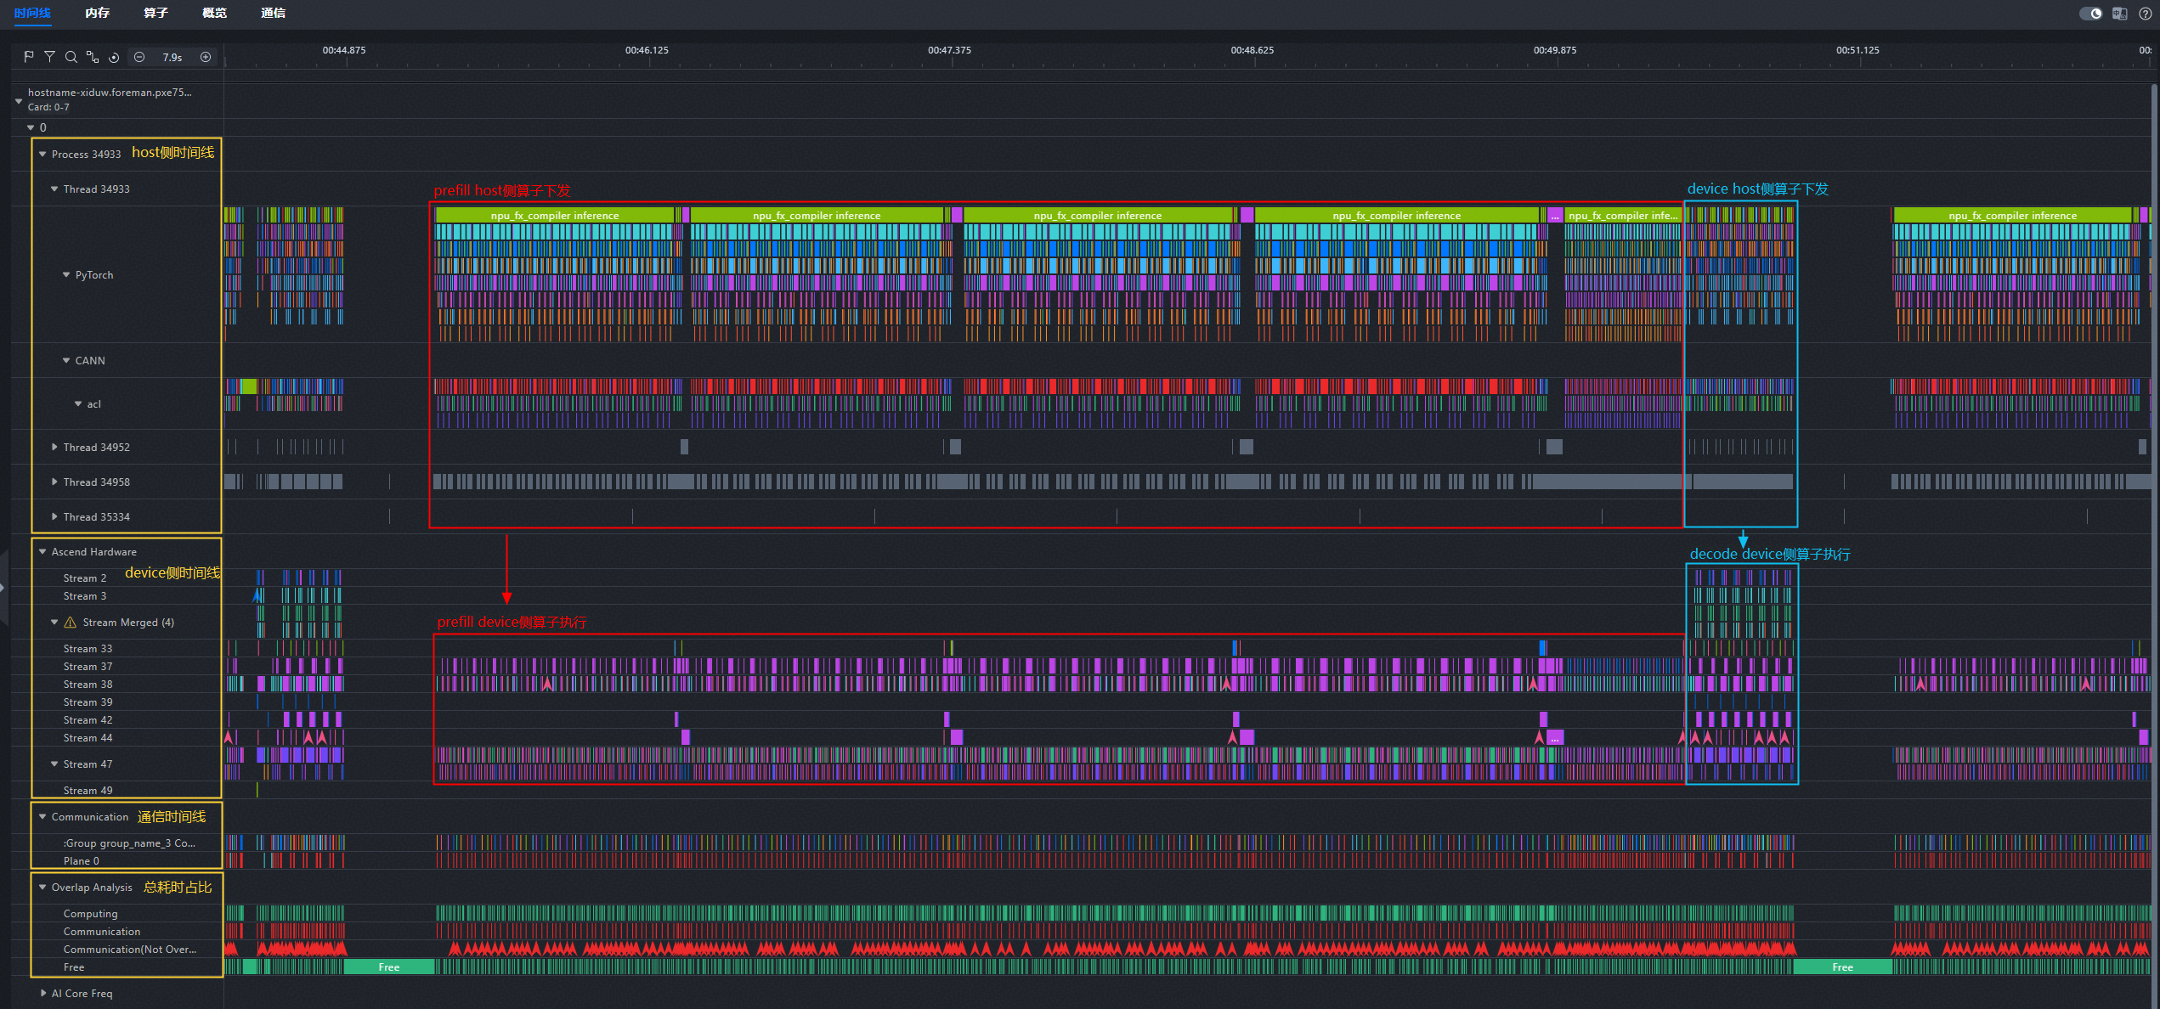2160x1009 pixels.
Task: Open the 通信 tab
Action: tap(274, 14)
